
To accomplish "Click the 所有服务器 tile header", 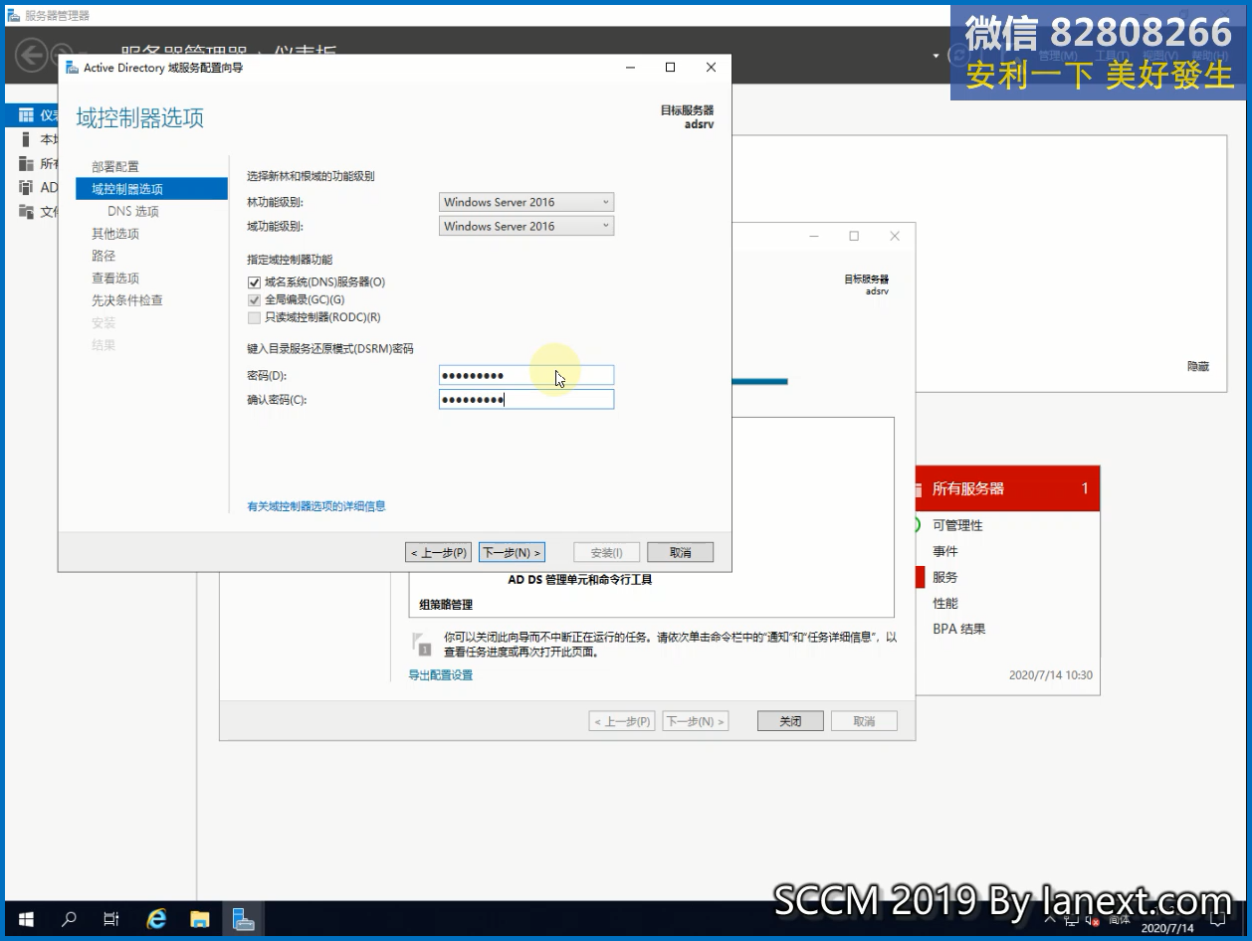I will tap(1007, 488).
